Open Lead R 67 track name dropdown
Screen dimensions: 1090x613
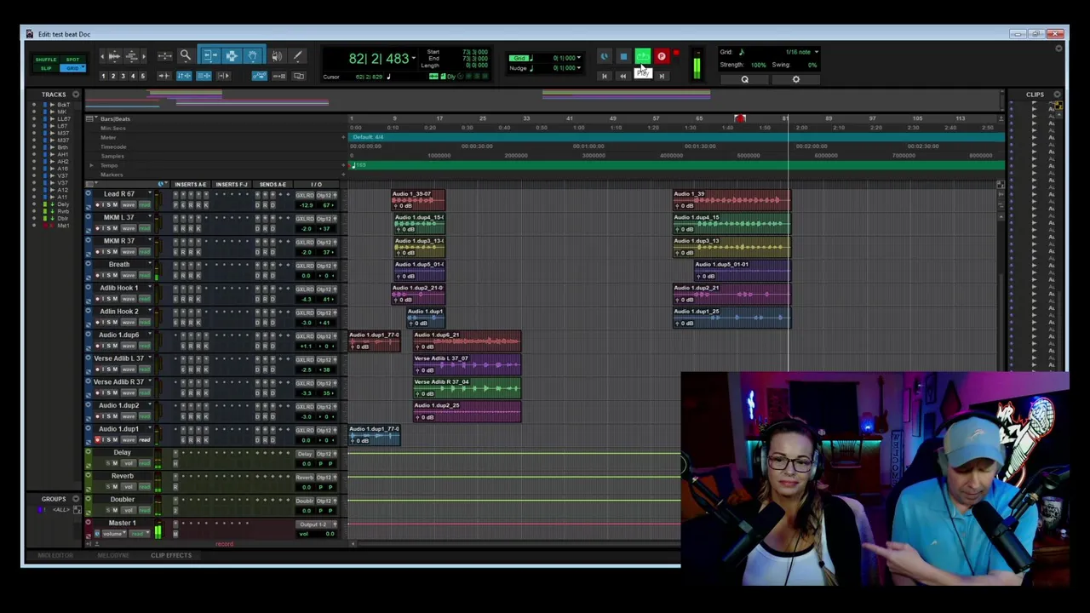[150, 192]
